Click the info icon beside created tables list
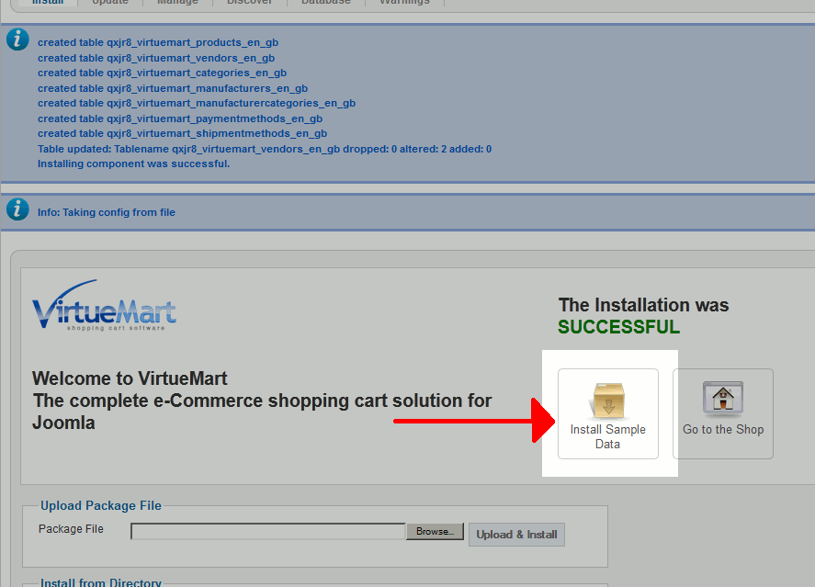815x587 pixels. 17,40
